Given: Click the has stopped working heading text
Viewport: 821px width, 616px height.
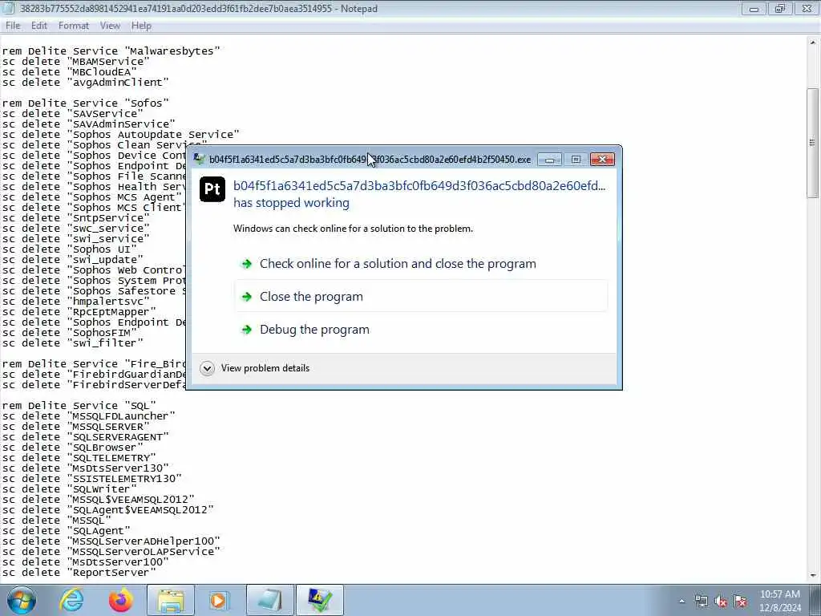Looking at the screenshot, I should coord(291,203).
